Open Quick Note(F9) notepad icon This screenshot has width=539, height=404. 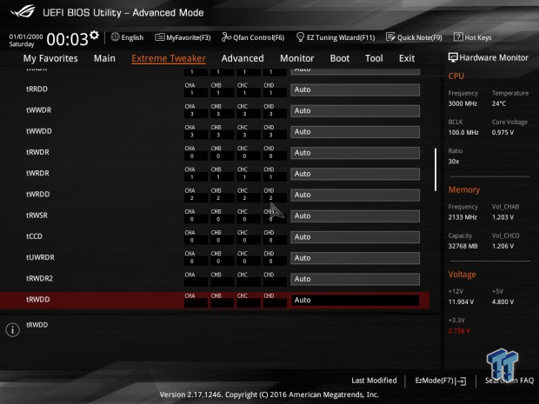coord(390,36)
